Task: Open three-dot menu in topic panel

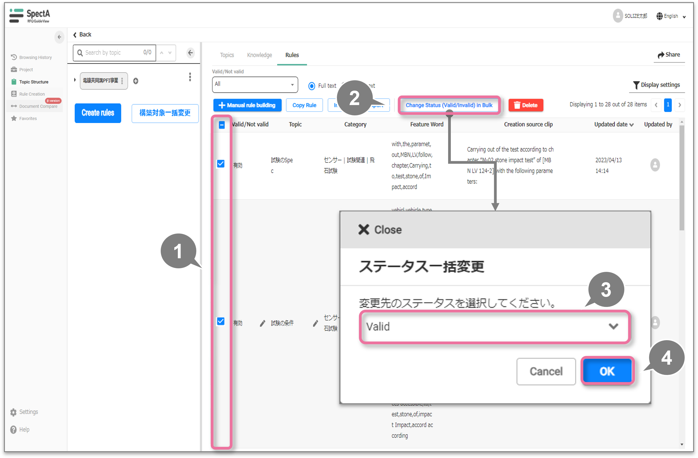Action: coord(190,77)
